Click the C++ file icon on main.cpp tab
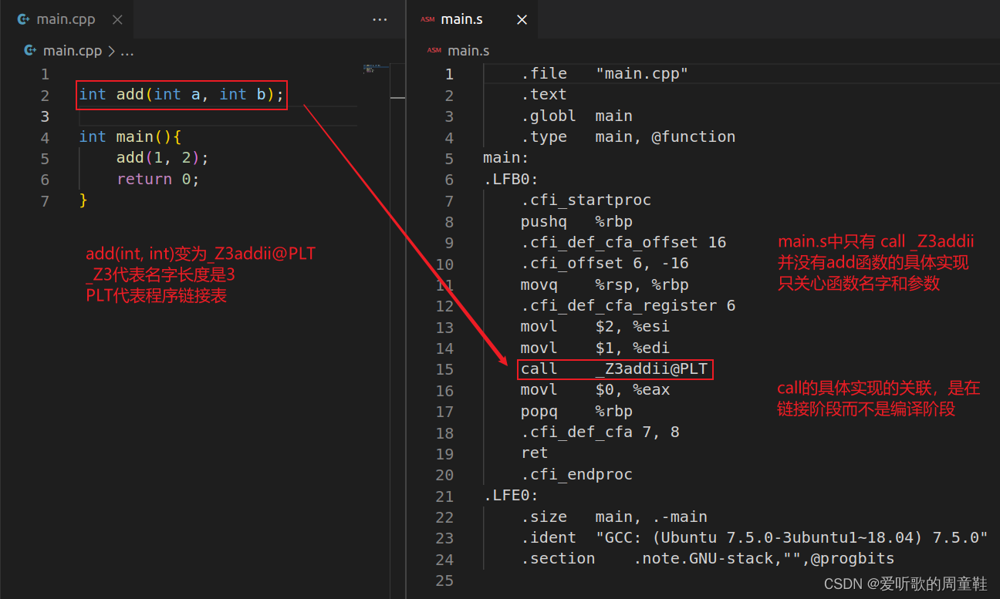This screenshot has height=599, width=1000. pyautogui.click(x=24, y=19)
